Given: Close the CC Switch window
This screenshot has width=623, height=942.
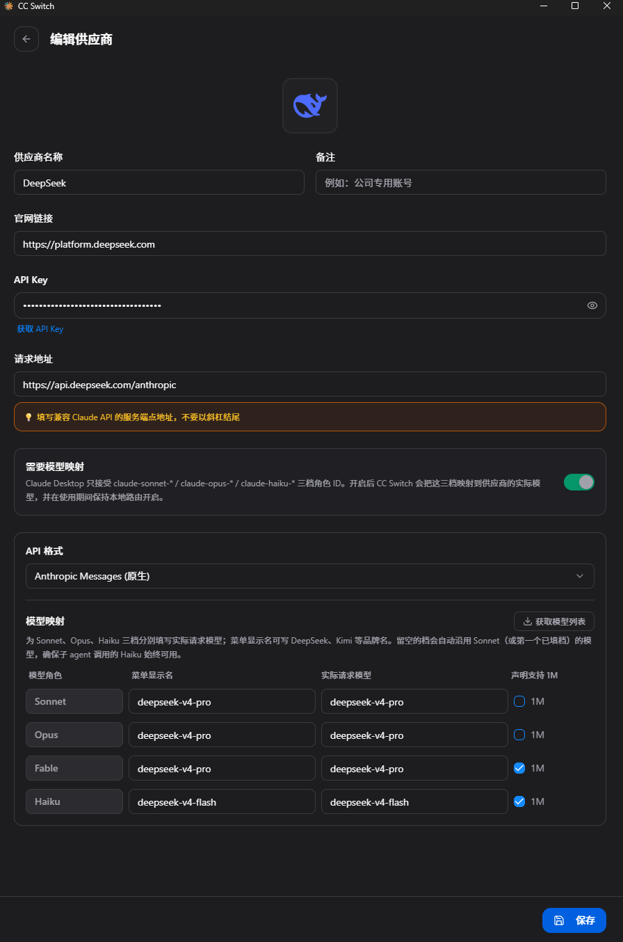Looking at the screenshot, I should [x=607, y=6].
